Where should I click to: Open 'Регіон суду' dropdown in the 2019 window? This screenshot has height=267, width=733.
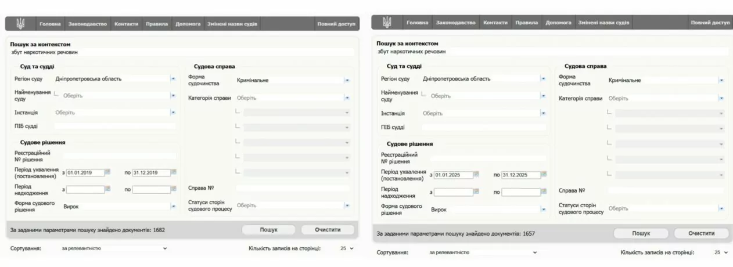173,78
